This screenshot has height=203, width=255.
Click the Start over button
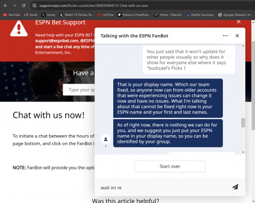pyautogui.click(x=170, y=166)
